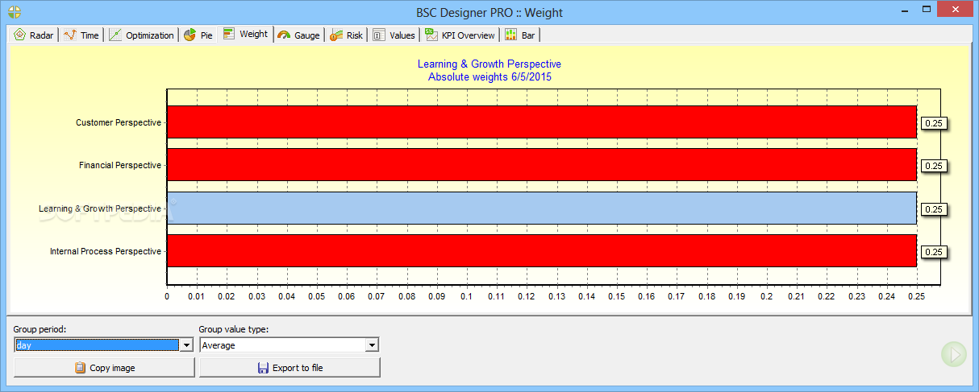Click the chart title Learning & Growth Perspective
Image resolution: width=979 pixels, height=392 pixels.
[x=489, y=64]
